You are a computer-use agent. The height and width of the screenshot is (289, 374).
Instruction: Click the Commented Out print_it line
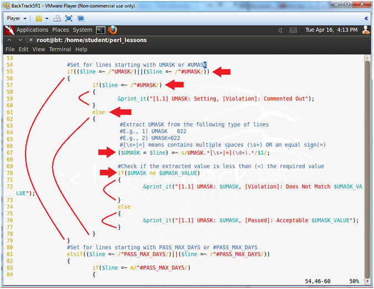216,99
